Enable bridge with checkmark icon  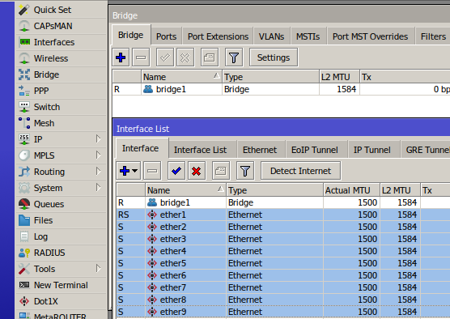tap(165, 57)
